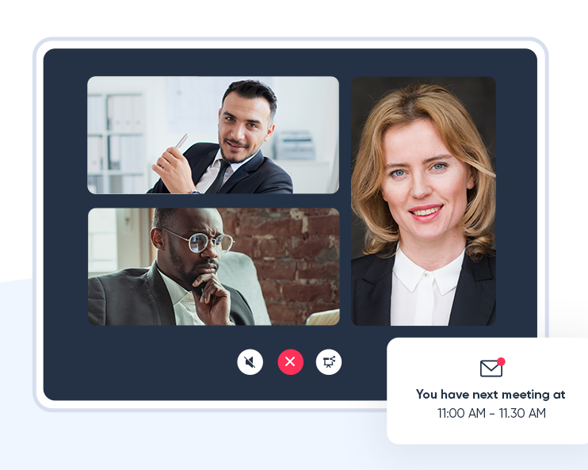Click the printer behind the suited man
The width and height of the screenshot is (588, 470).
296,146
